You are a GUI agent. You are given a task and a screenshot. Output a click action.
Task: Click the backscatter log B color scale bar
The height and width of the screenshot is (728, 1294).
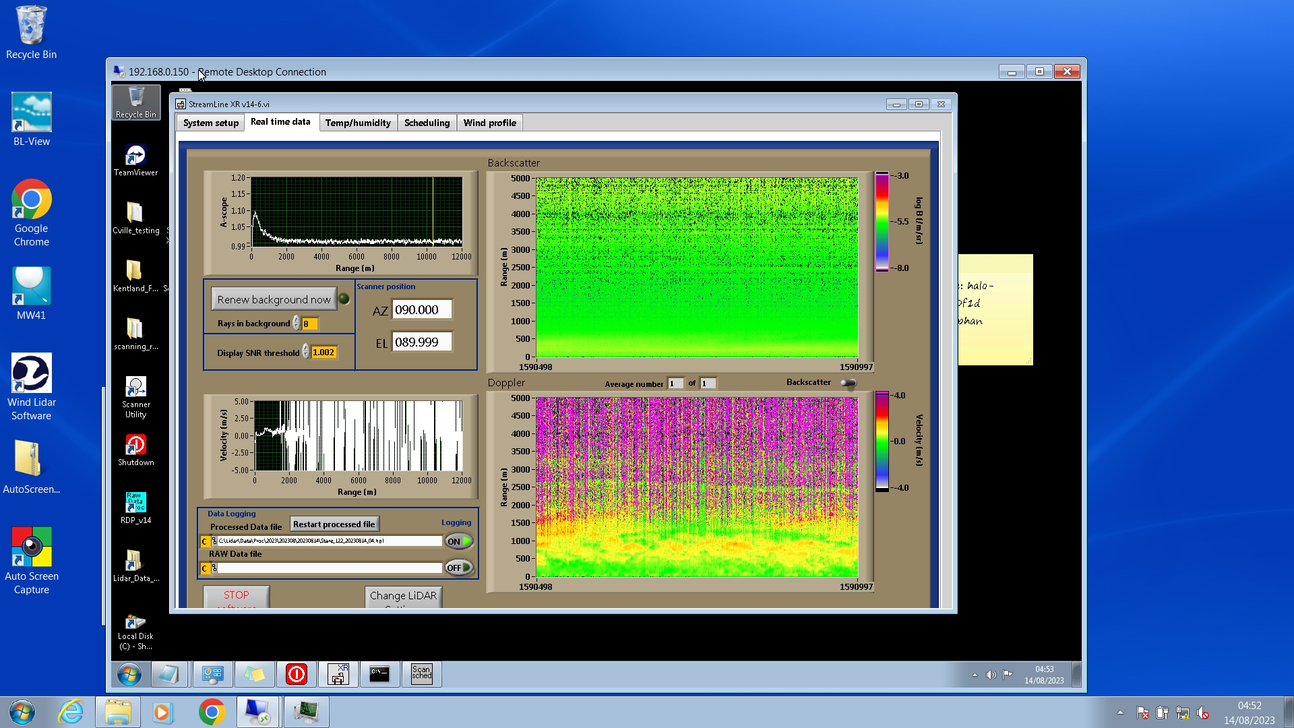click(x=882, y=222)
